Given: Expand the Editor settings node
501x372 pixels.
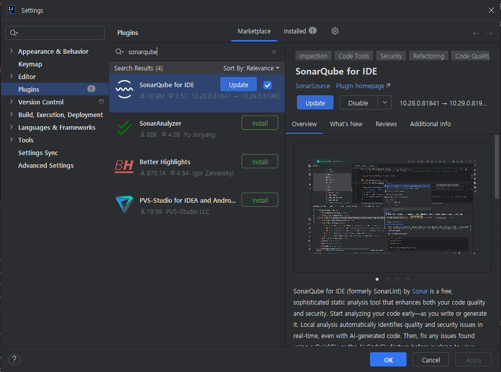Looking at the screenshot, I should pyautogui.click(x=12, y=76).
